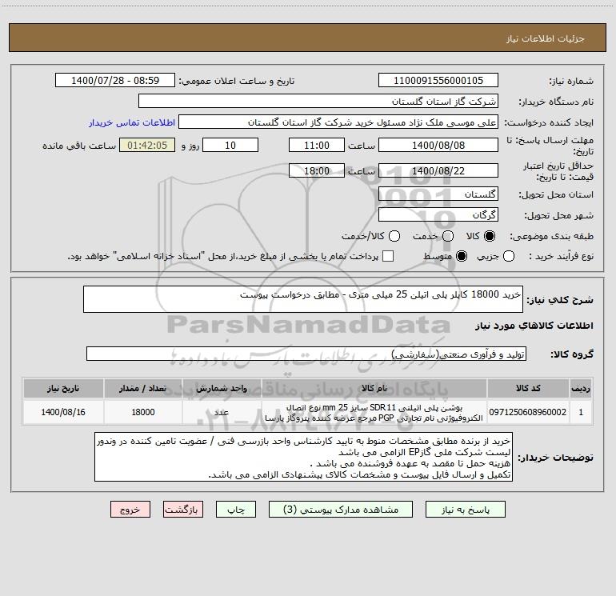Click the response deadline date 1400/08/08
Screen dimensions: 616x596
coord(438,145)
